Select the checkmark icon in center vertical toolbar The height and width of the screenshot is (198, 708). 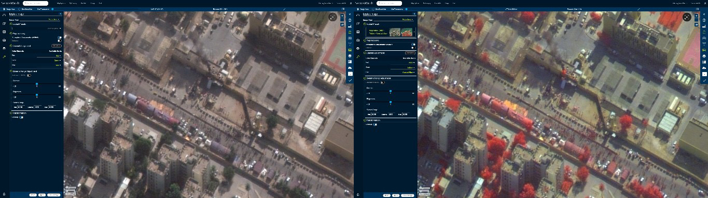[350, 80]
